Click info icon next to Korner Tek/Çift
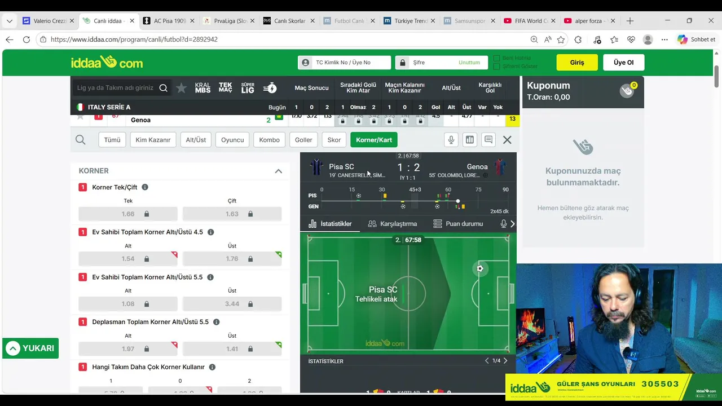The width and height of the screenshot is (722, 406). 145,187
